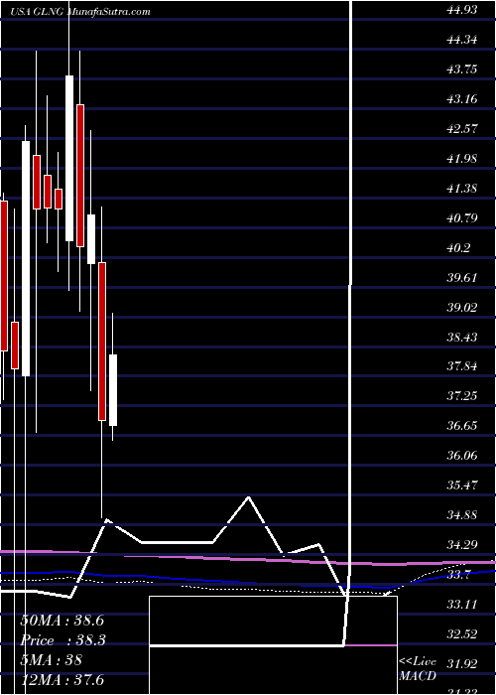The height and width of the screenshot is (695, 496).
Task: Click the 39.61 price axis value
Action: [462, 278]
